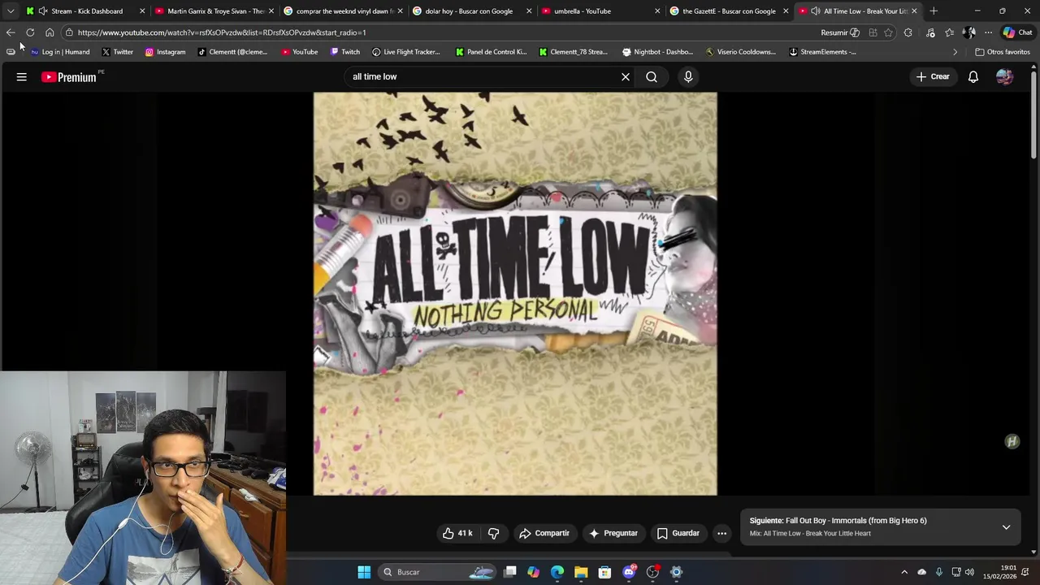
Task: Click the browser address bar URL
Action: pyautogui.click(x=222, y=32)
